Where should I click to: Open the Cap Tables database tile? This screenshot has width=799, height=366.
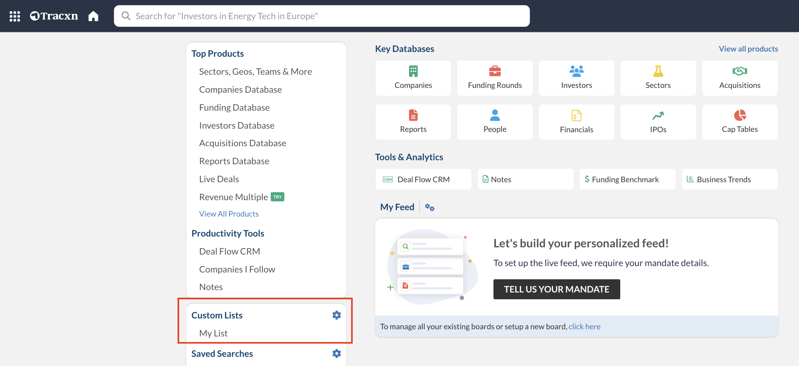(x=739, y=122)
